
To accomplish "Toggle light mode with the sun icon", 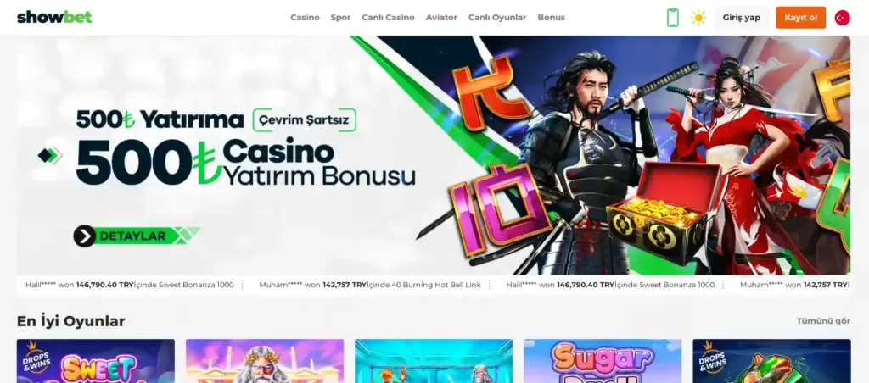I will (698, 18).
